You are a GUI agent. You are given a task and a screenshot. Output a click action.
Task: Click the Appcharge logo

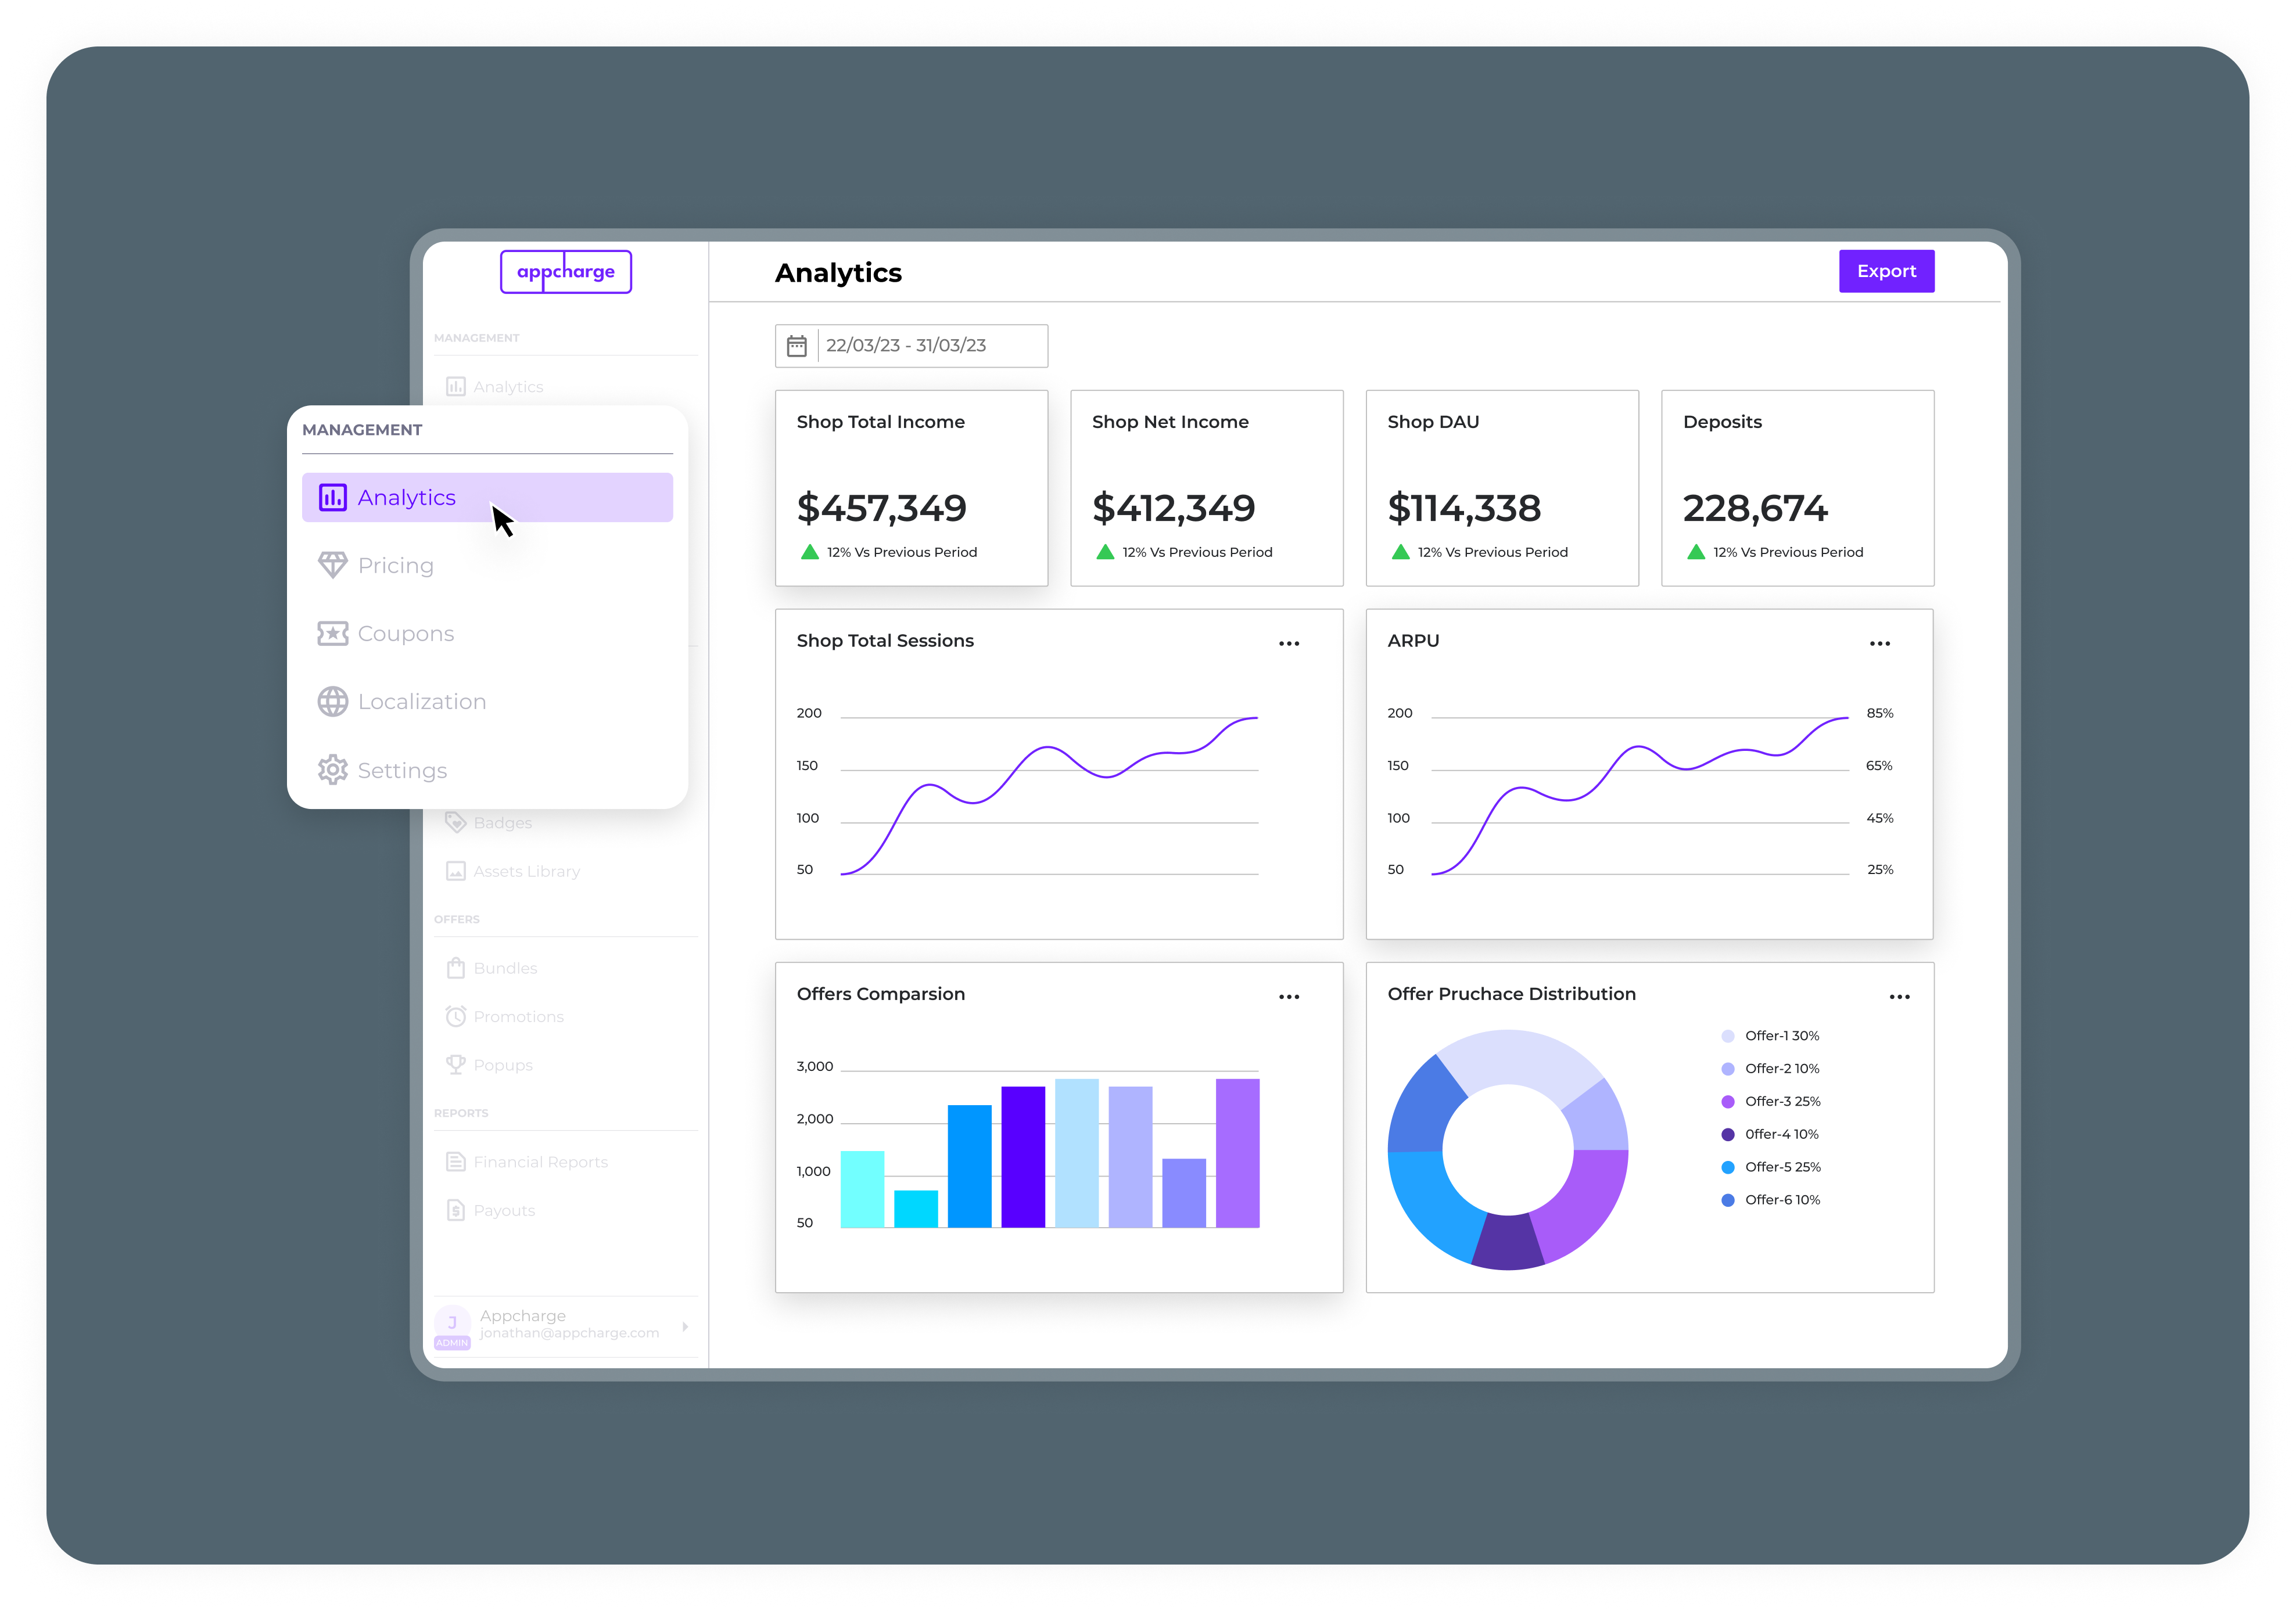point(565,272)
